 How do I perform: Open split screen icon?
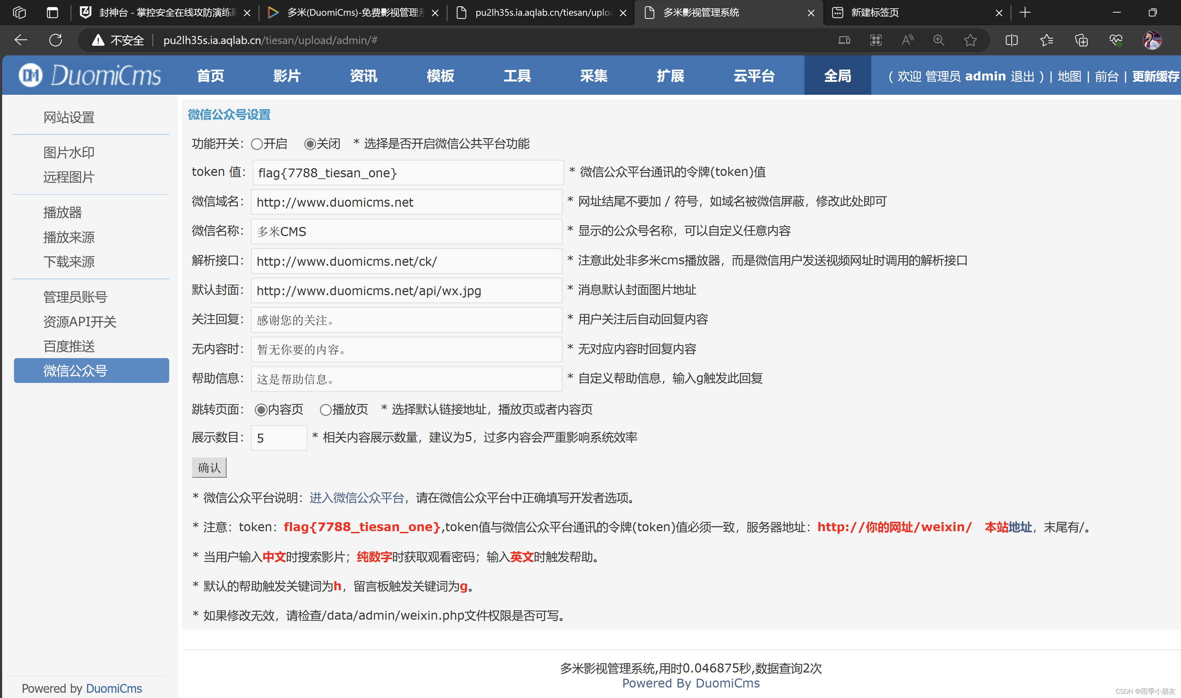pos(1012,40)
